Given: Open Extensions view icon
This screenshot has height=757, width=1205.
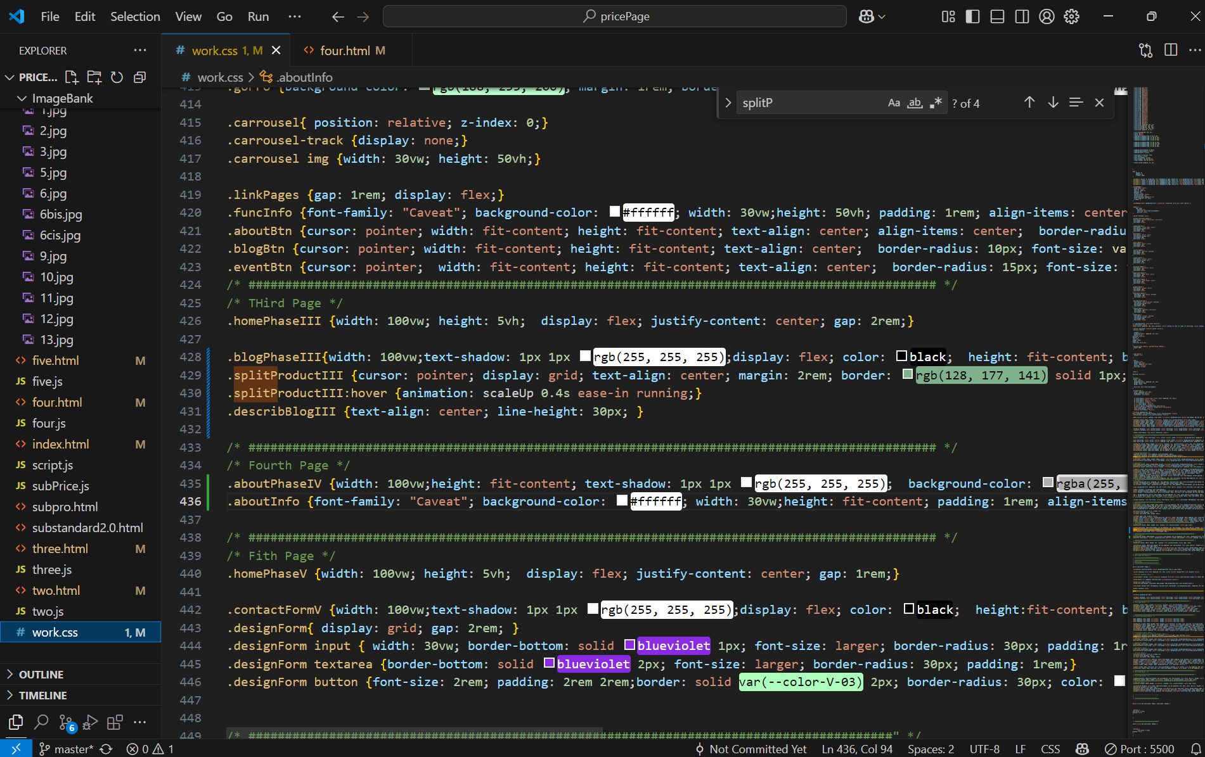Looking at the screenshot, I should tap(115, 722).
